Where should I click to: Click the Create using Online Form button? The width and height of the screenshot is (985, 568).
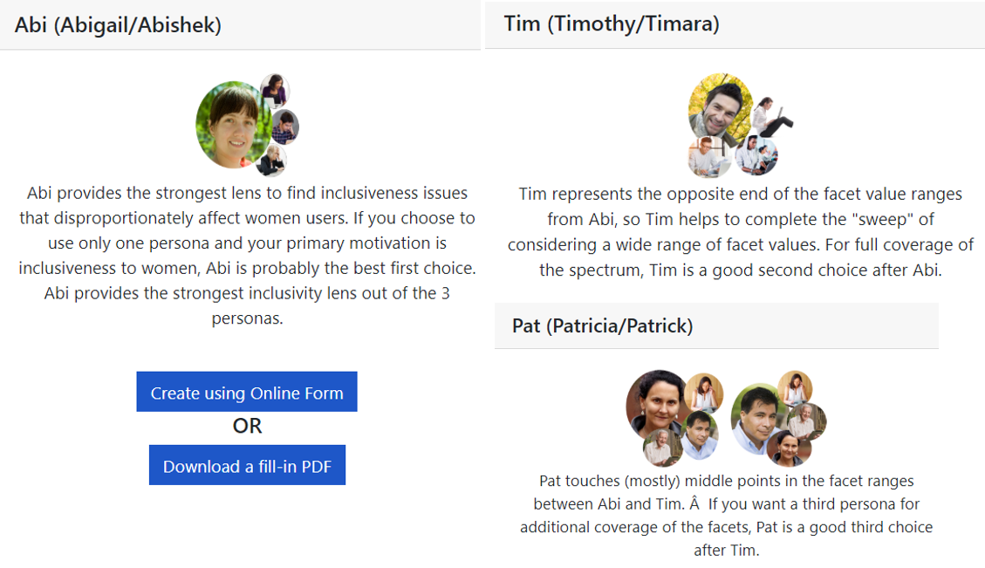(x=247, y=393)
